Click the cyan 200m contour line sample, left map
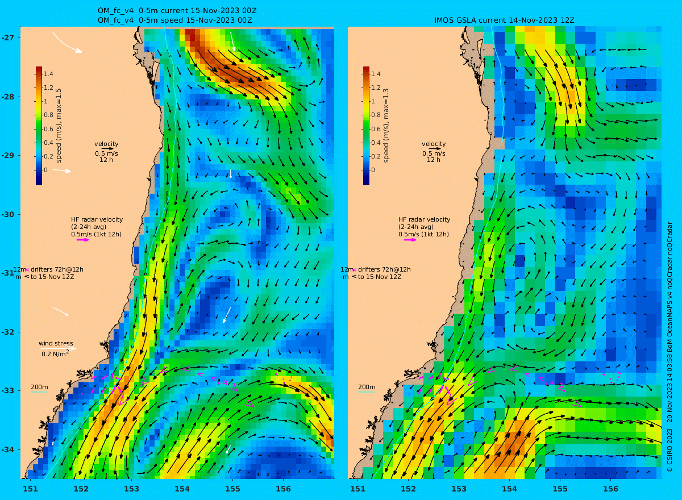Viewport: 682px width, 500px height. (39, 392)
